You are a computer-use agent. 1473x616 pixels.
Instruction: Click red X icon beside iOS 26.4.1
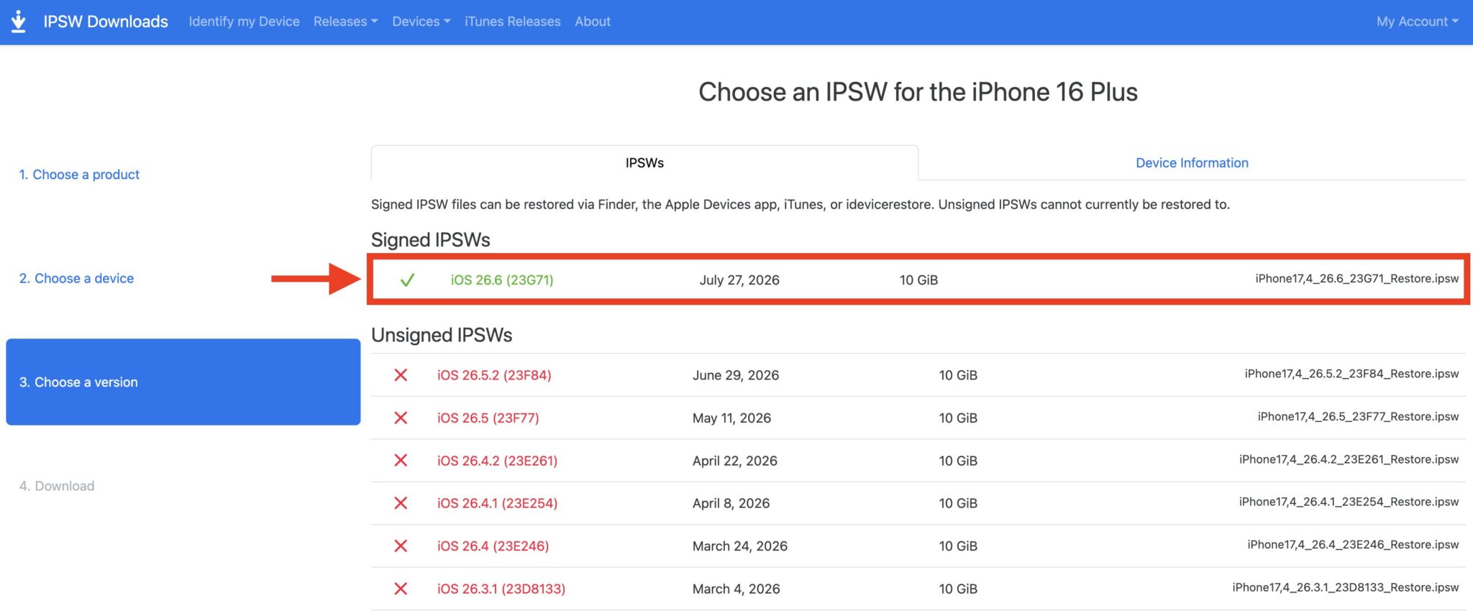(401, 503)
